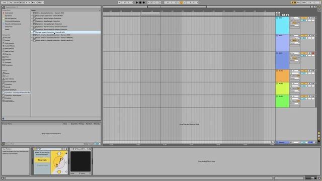
Task: Expand Asia Sample Collection - Stems & MIDI folder
Action: (32, 16)
